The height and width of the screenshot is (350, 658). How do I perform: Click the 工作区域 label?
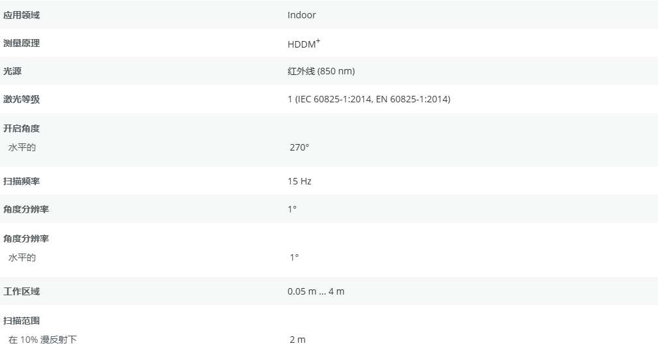tap(22, 291)
